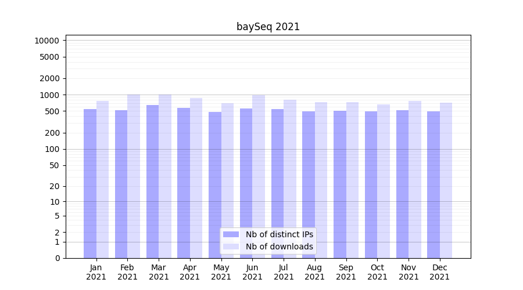Click the 'Nb of distinct IPs' legend swatch
523x290 pixels.
pos(231,234)
